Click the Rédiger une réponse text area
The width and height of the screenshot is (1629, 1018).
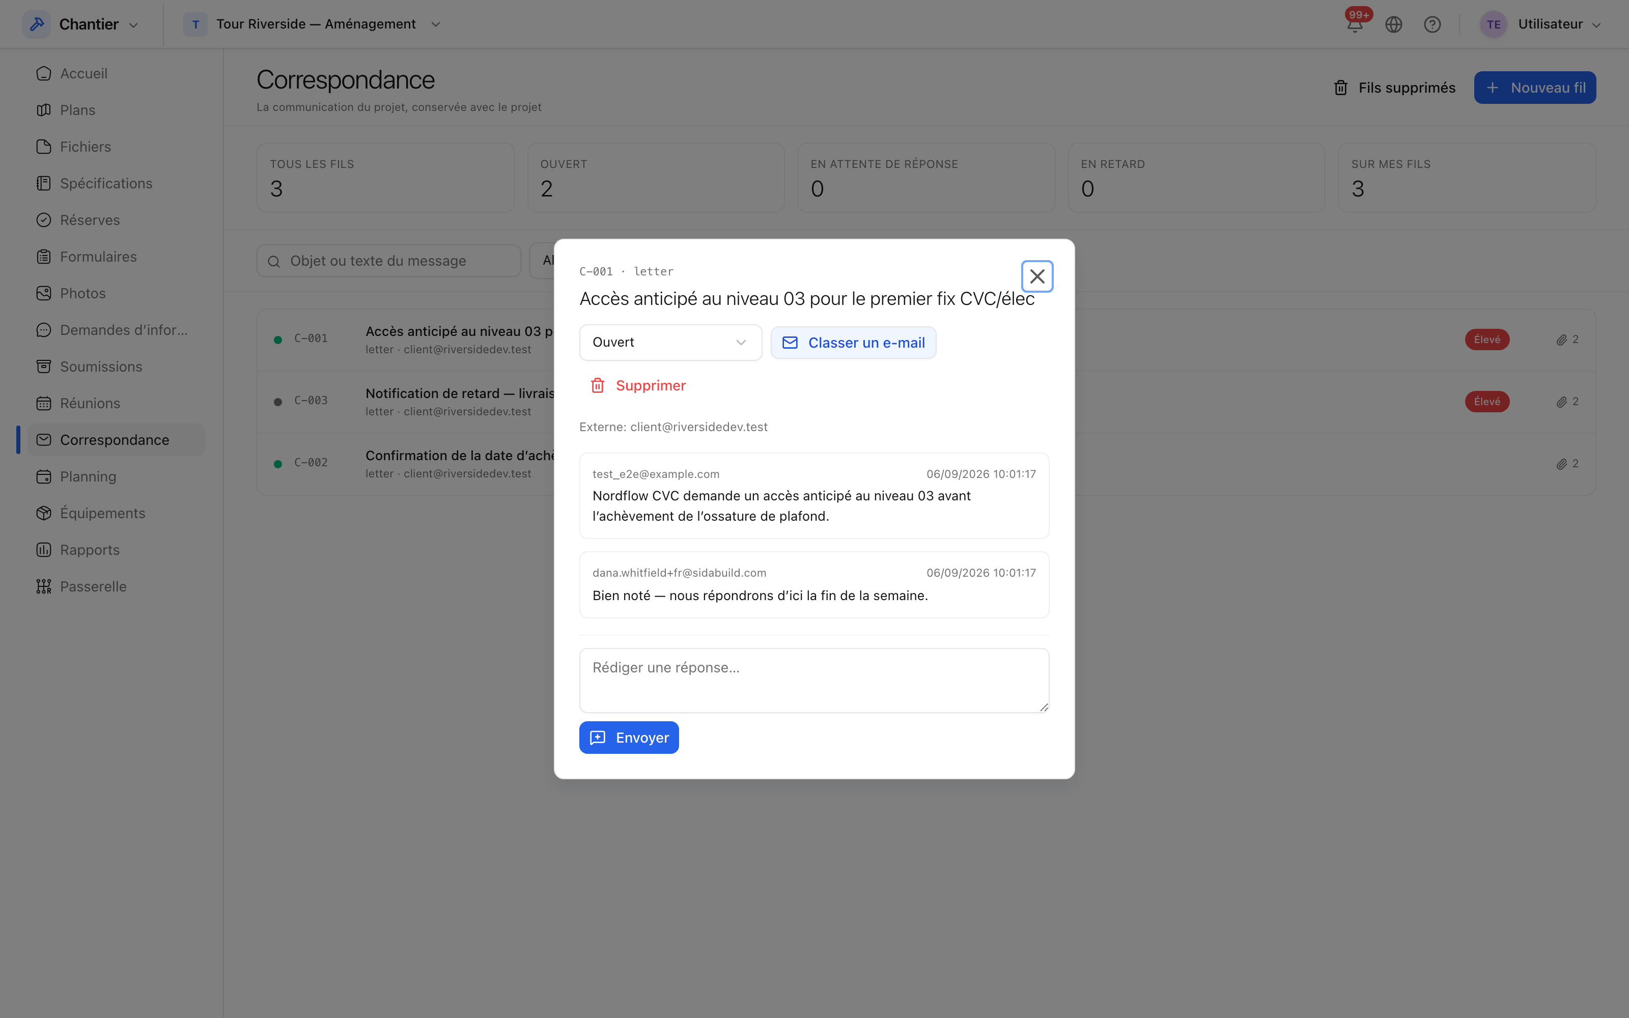814,680
